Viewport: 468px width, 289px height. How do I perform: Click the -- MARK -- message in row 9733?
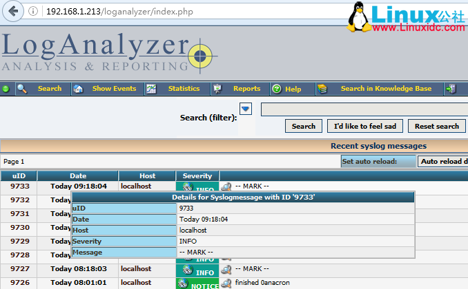252,186
